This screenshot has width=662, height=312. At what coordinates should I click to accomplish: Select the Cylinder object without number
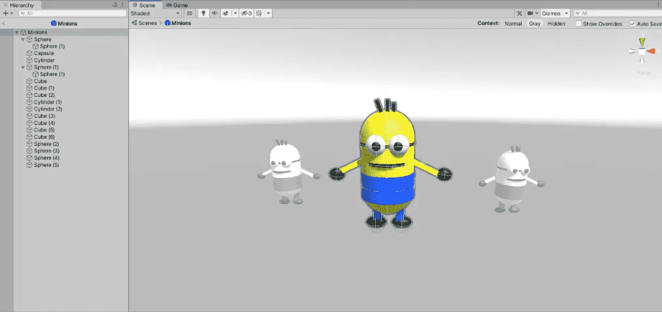[44, 60]
